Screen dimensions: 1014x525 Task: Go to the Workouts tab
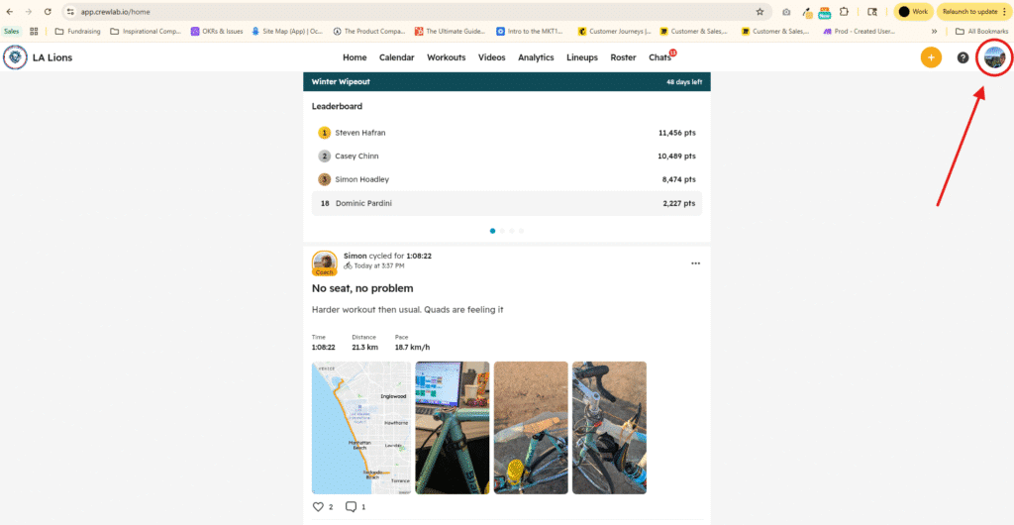pyautogui.click(x=446, y=57)
